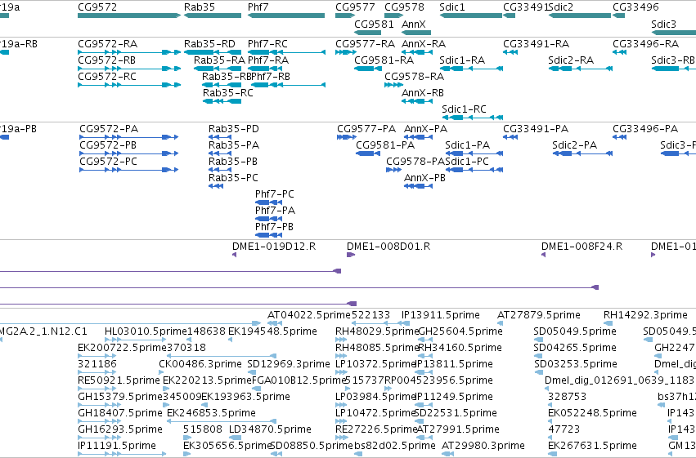
Task: Select the RH48085.5prime EST label
Action: [377, 348]
